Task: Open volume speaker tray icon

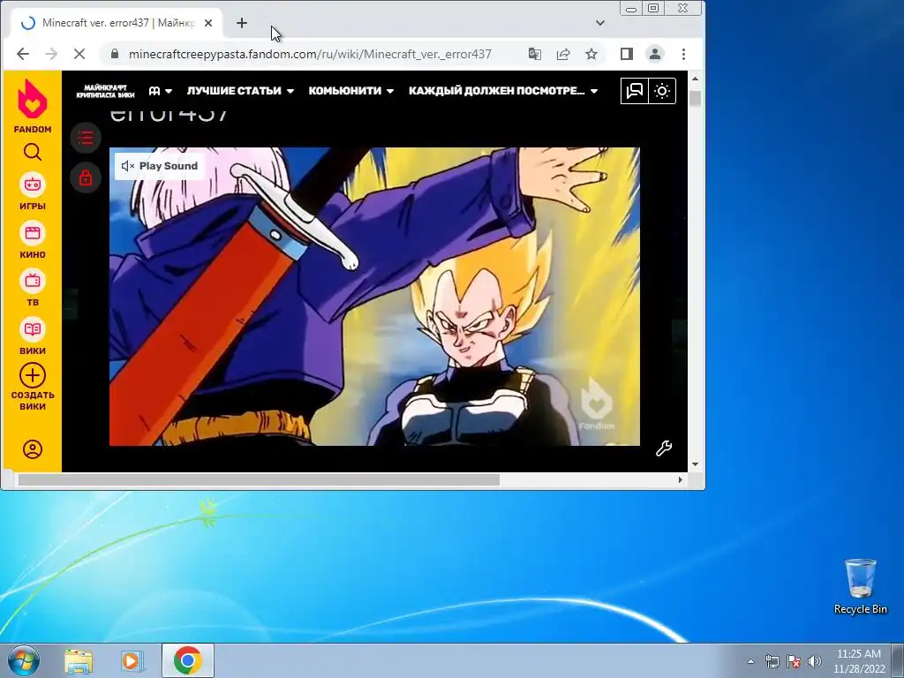Action: point(814,661)
